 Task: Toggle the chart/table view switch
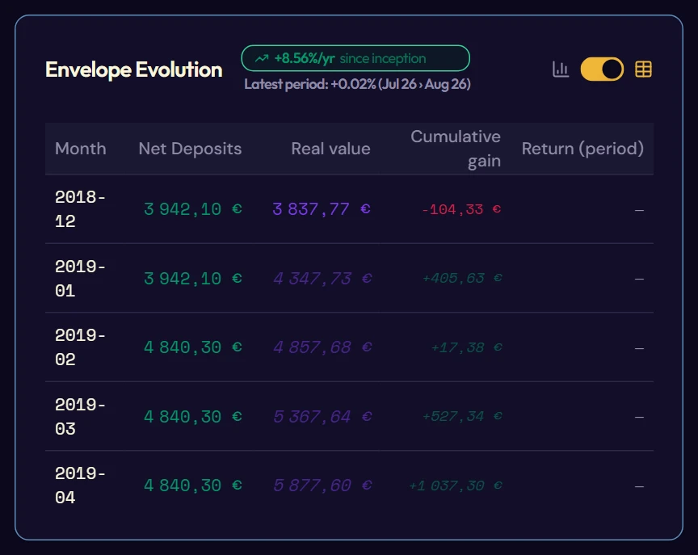pyautogui.click(x=602, y=69)
